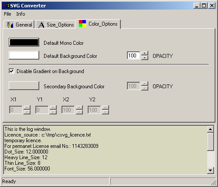218x187 pixels.
Task: Click the 'Default Background Color' label
Action: (70, 56)
